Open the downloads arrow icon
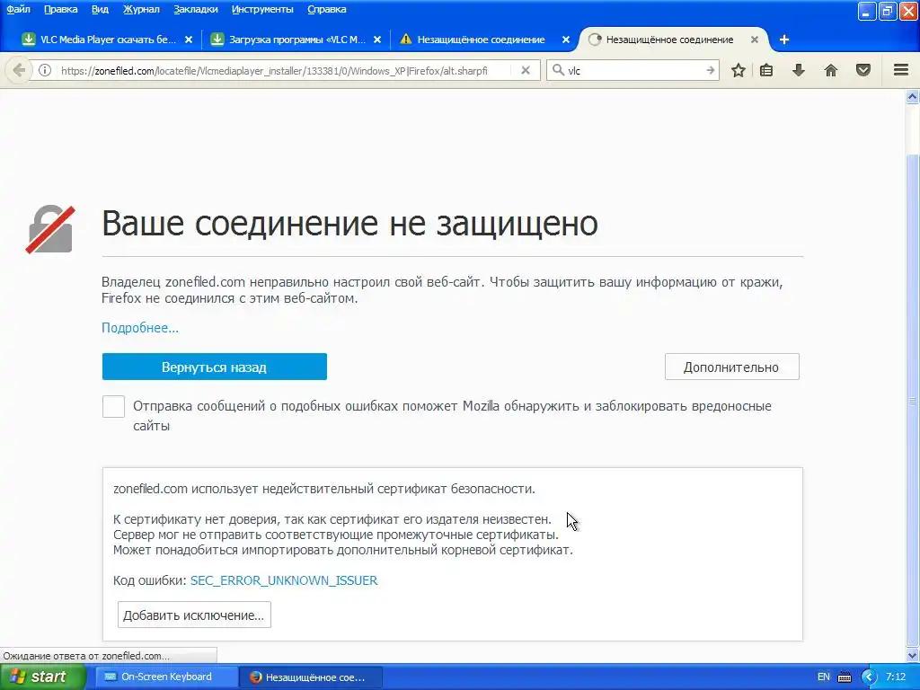 point(799,70)
